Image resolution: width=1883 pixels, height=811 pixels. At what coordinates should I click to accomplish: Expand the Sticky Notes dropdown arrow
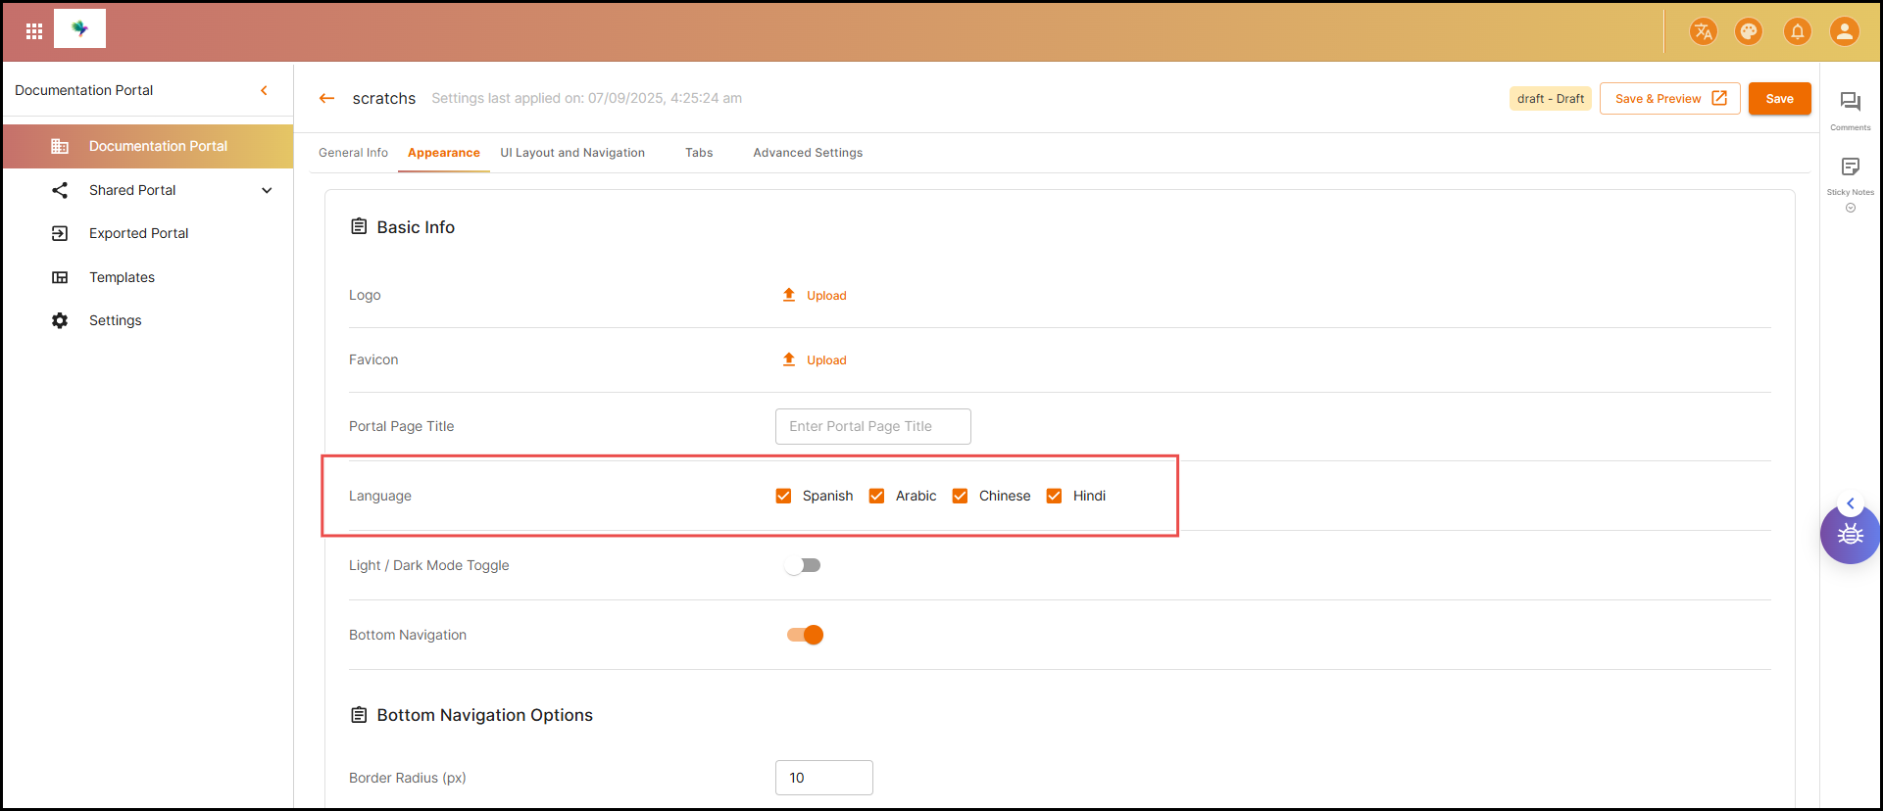coord(1850,208)
